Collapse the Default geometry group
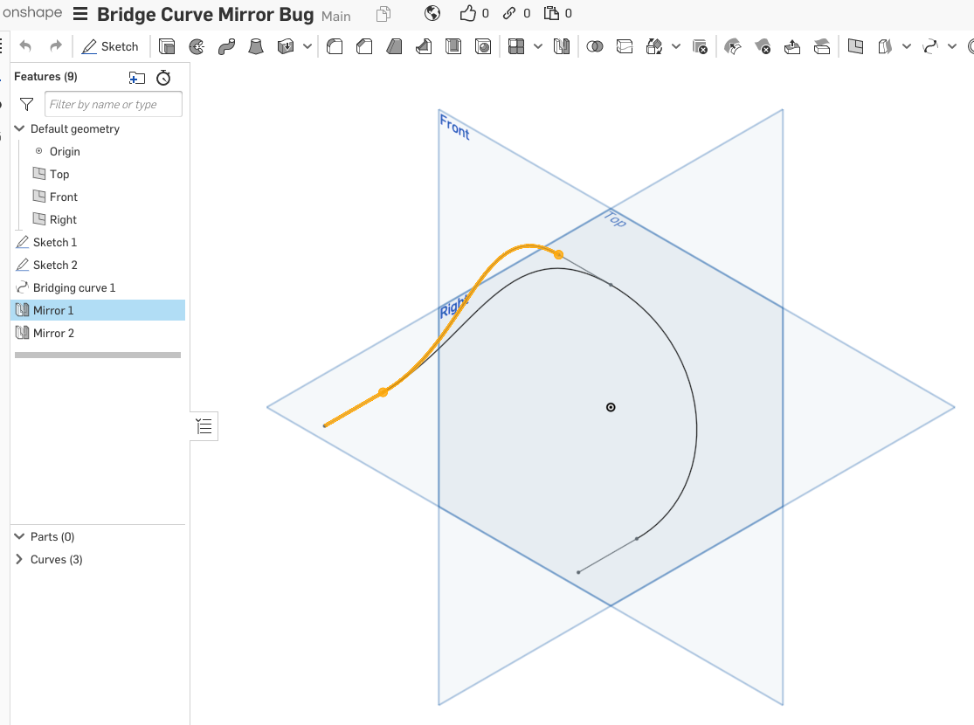Screen dimensions: 974x725 [19, 128]
